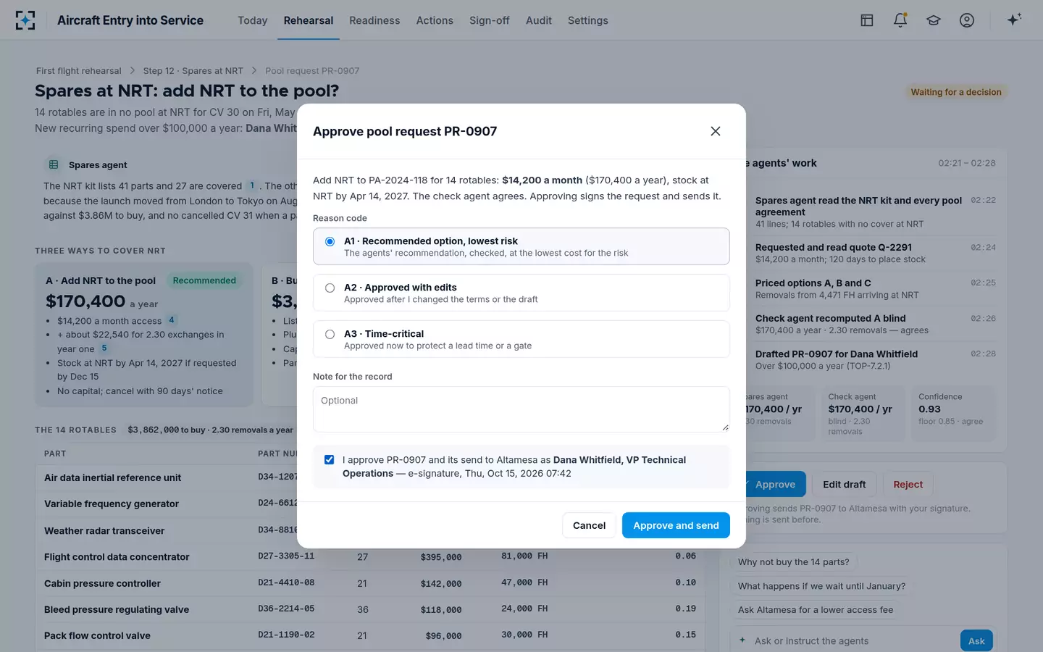Viewport: 1043px width, 652px height.
Task: Open citation 1 in Spares agent summary
Action: pyautogui.click(x=252, y=185)
